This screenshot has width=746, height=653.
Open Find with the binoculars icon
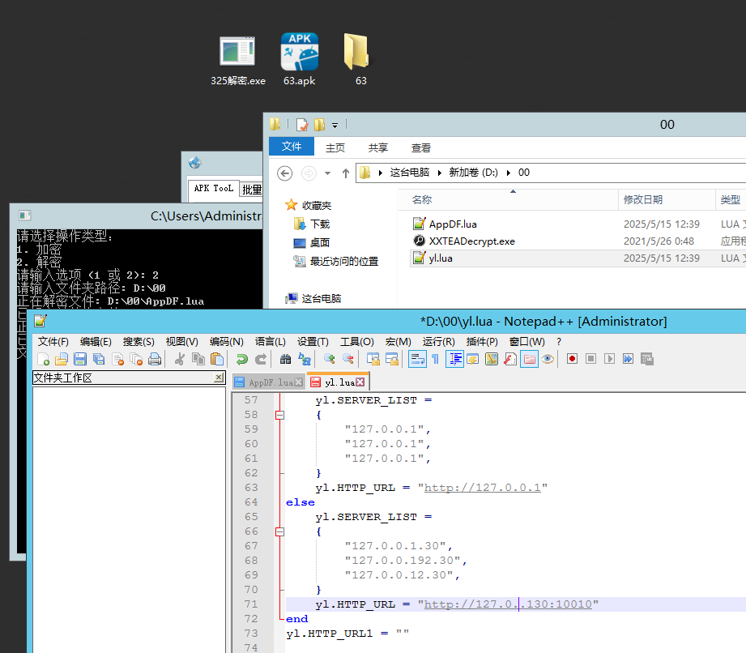(285, 359)
